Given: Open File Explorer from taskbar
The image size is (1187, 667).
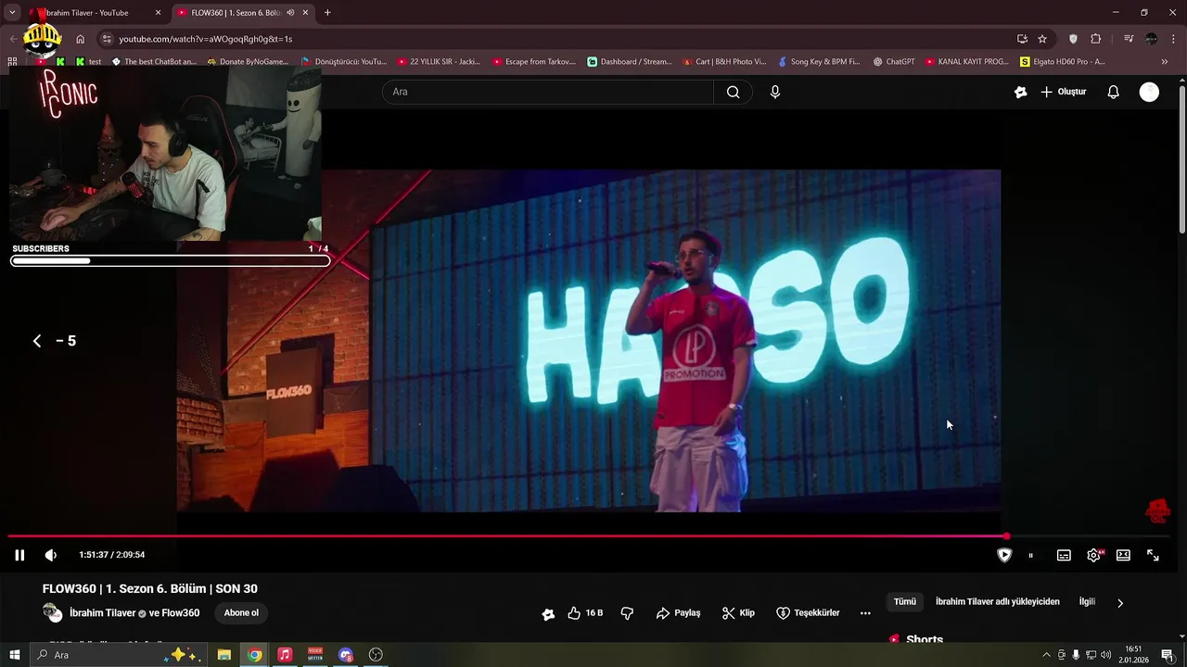Looking at the screenshot, I should click(x=224, y=655).
